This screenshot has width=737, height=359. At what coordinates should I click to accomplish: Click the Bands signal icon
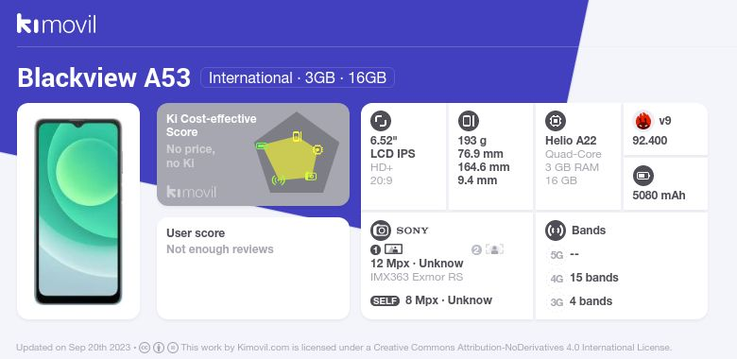click(x=556, y=231)
